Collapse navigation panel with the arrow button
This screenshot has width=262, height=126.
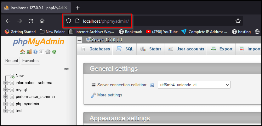80,40
